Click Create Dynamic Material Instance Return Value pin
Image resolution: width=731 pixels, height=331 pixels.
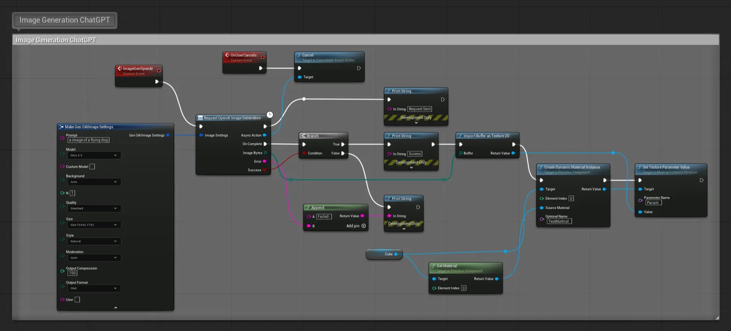pos(604,189)
